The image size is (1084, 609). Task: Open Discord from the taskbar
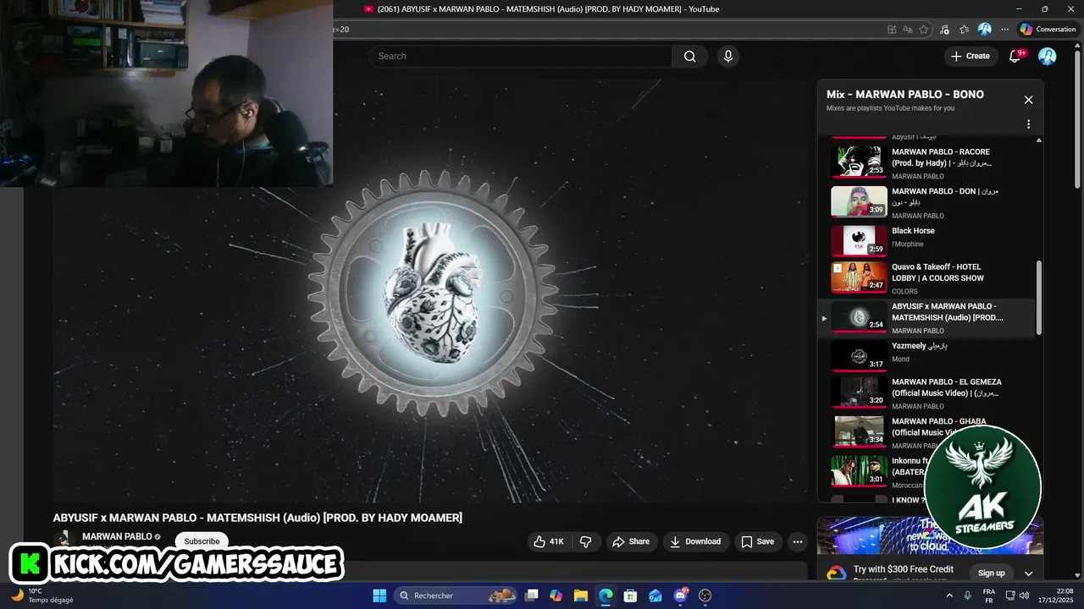coord(680,595)
